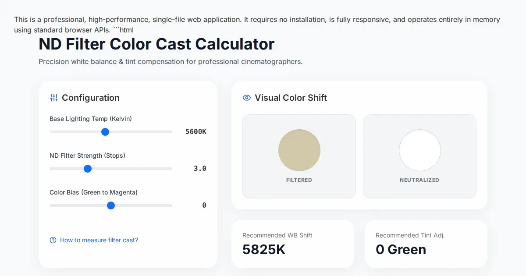
Task: Click the 3.0 stops value
Action: (200, 168)
